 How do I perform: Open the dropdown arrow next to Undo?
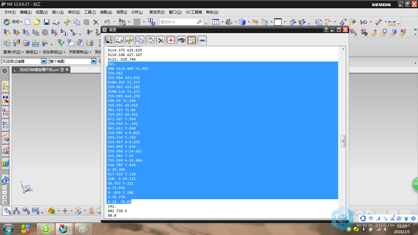pos(114,22)
